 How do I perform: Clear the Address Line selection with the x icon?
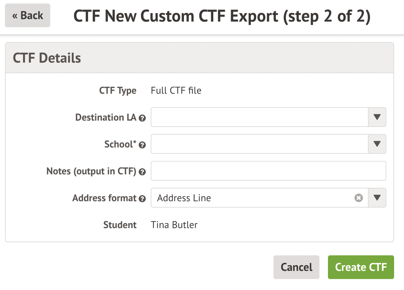(x=359, y=198)
